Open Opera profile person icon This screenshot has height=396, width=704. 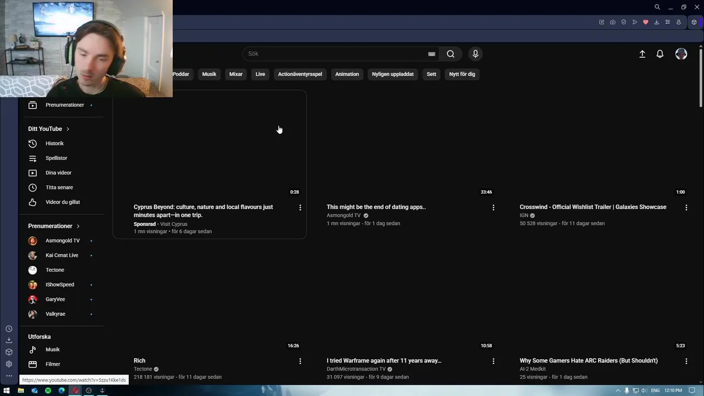pyautogui.click(x=679, y=22)
